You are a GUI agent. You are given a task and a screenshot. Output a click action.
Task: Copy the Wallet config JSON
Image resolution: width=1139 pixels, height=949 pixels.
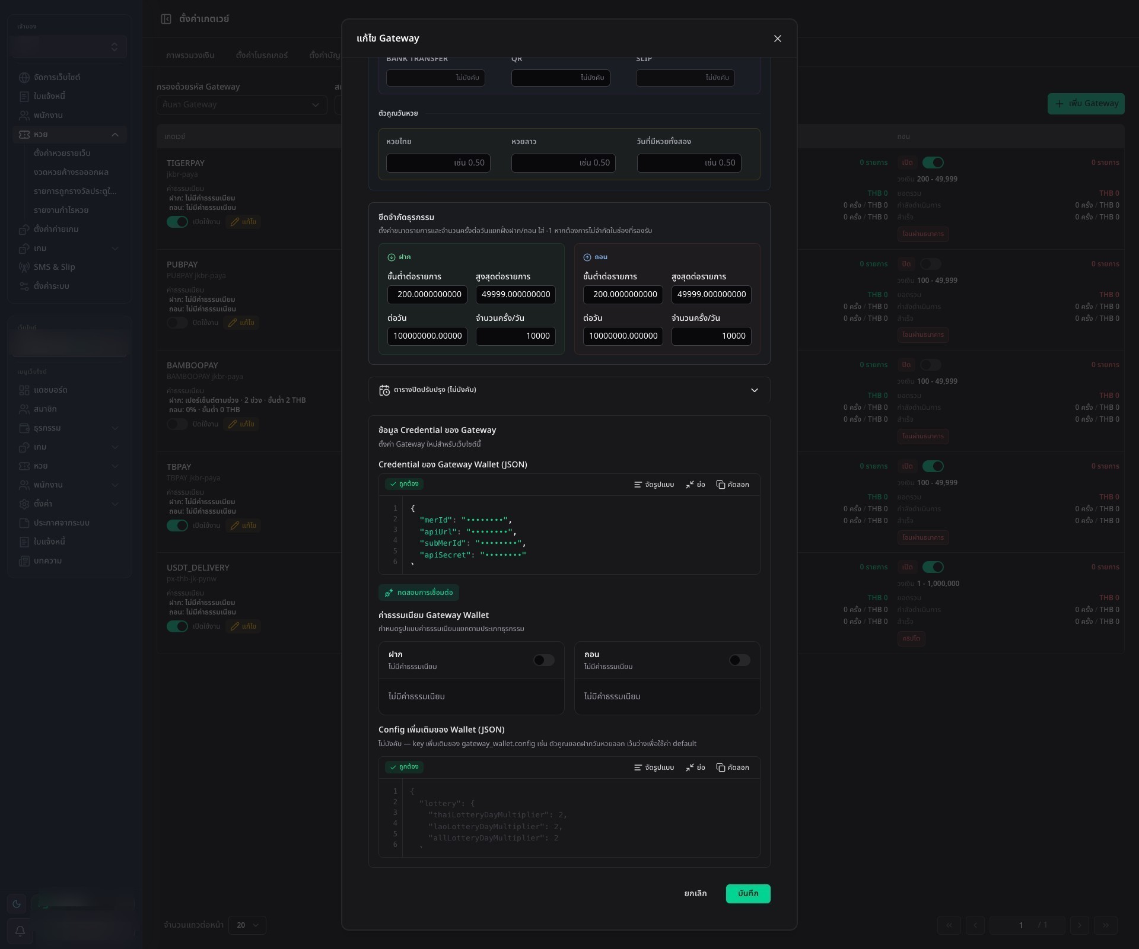pyautogui.click(x=733, y=768)
